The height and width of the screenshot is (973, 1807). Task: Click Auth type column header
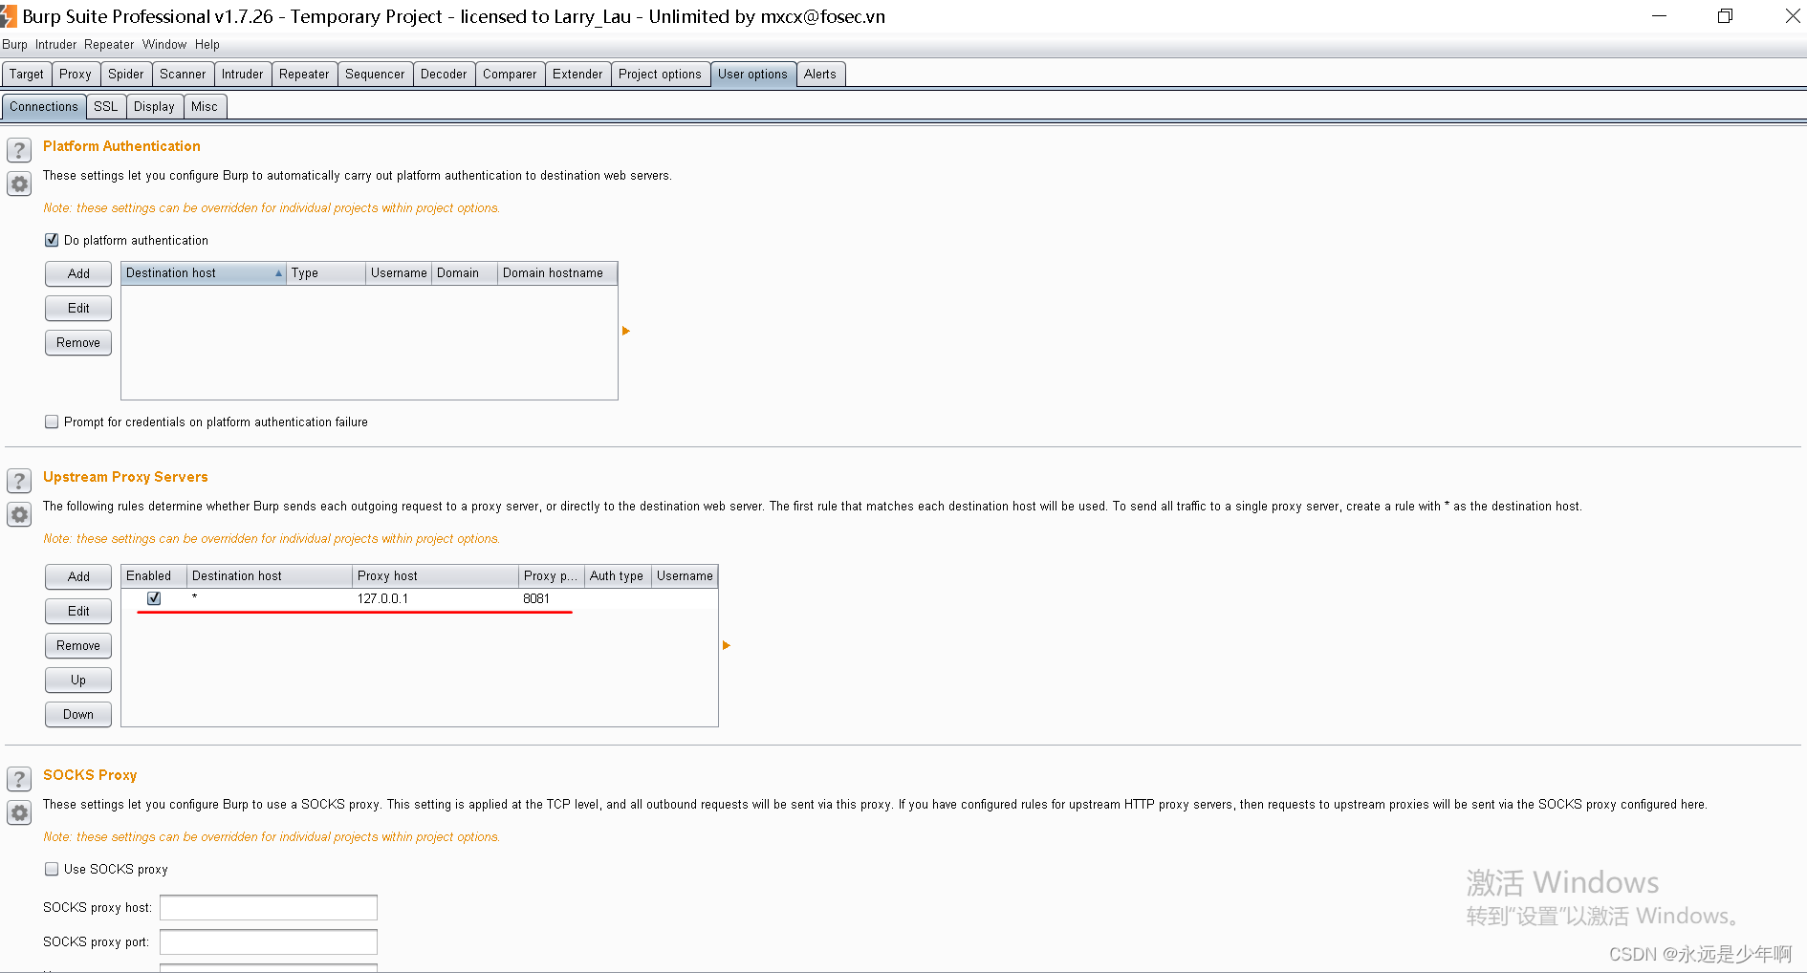click(618, 576)
